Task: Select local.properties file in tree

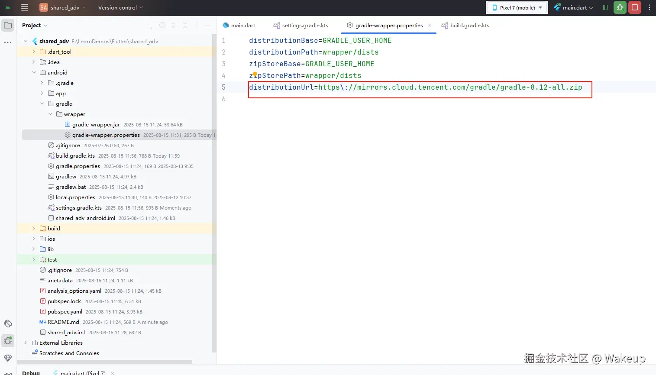Action: 75,197
